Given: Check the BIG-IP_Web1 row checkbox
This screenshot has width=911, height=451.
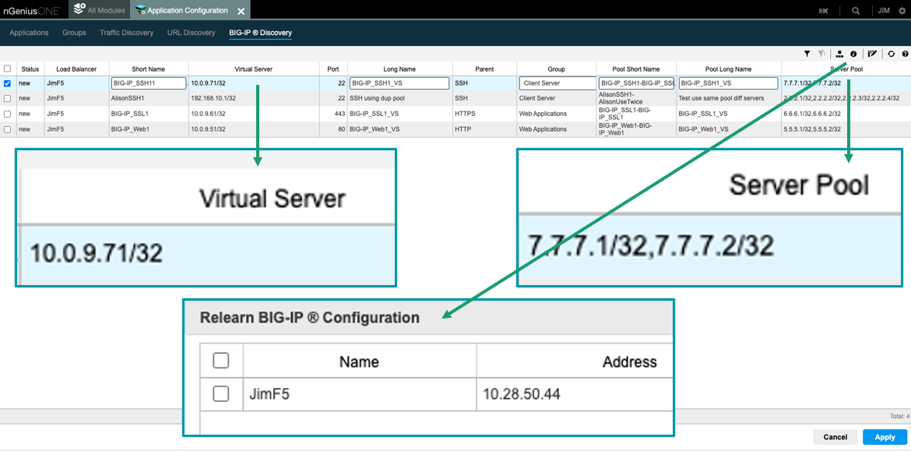Looking at the screenshot, I should (x=7, y=129).
